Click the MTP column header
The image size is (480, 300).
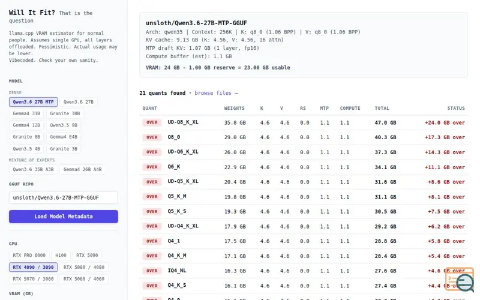[x=324, y=109]
